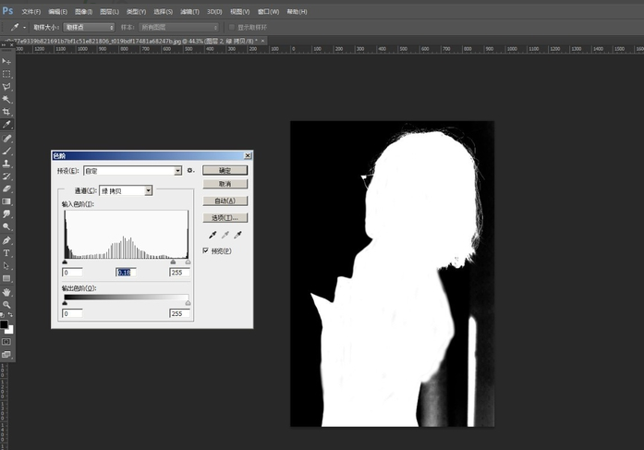Pick the black point eyedropper in Levels

[212, 236]
